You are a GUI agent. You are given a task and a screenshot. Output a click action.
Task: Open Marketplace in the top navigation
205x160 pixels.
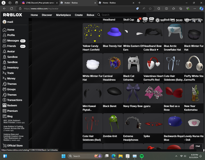tap(64, 15)
